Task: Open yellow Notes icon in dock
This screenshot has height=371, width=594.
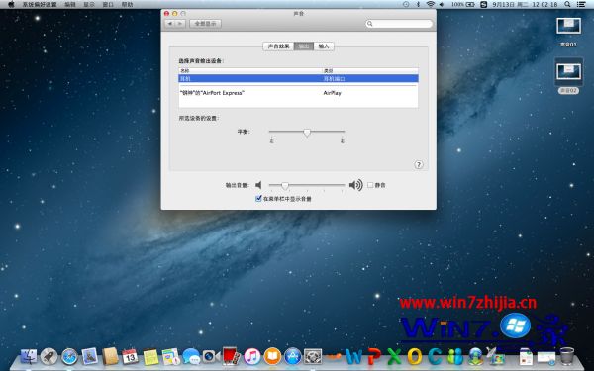Action: (150, 356)
